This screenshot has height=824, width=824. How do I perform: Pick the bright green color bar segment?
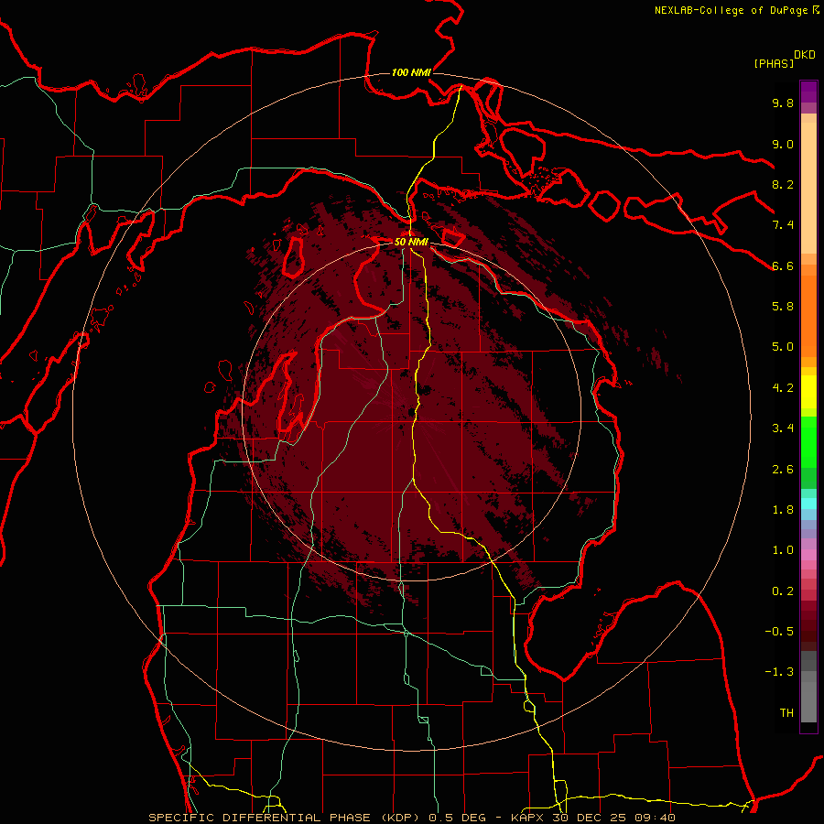pos(808,441)
